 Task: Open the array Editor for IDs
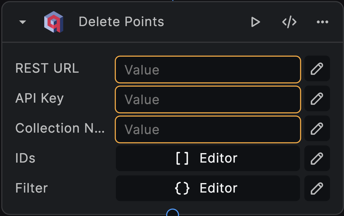click(208, 158)
